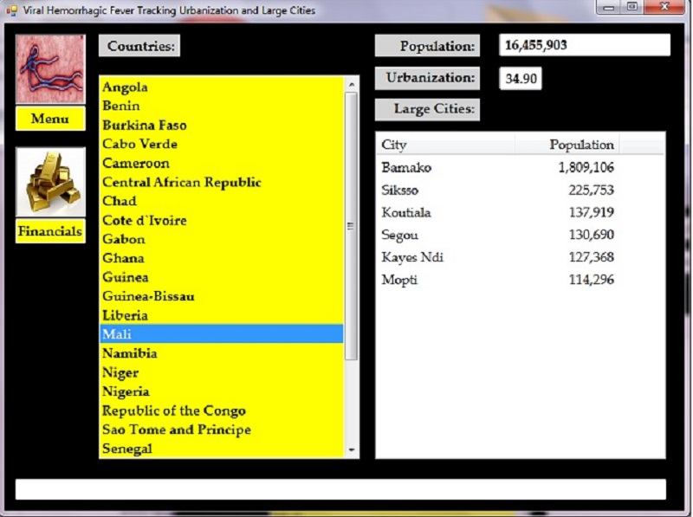The height and width of the screenshot is (517, 693).
Task: Select Senegal at bottom of list
Action: [x=127, y=449]
